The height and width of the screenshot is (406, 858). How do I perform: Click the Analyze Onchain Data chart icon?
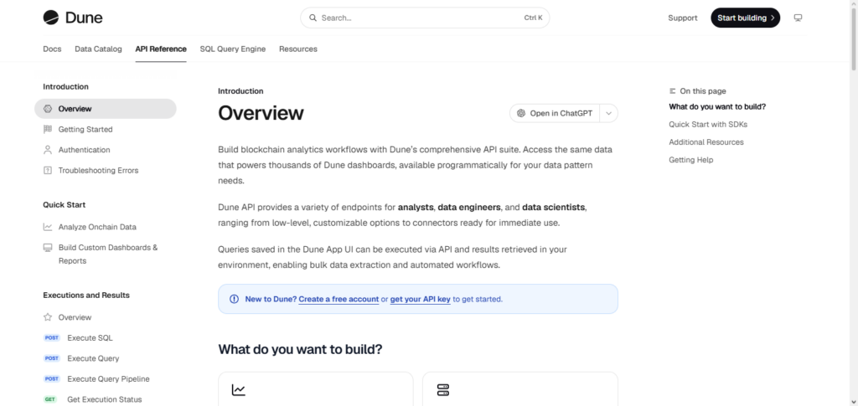(48, 227)
